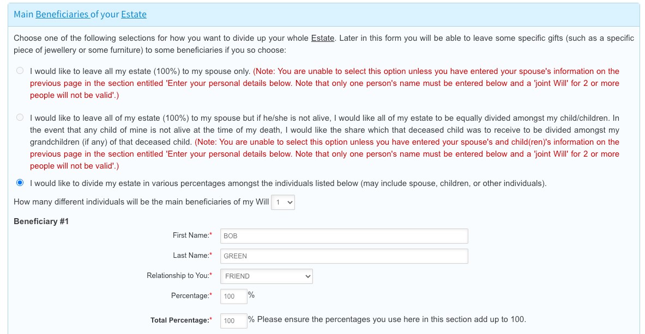Click the First Name label

[x=191, y=236]
